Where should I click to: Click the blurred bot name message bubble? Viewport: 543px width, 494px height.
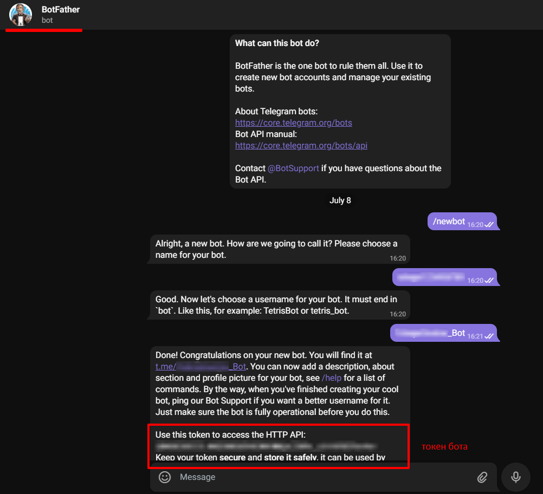429,277
